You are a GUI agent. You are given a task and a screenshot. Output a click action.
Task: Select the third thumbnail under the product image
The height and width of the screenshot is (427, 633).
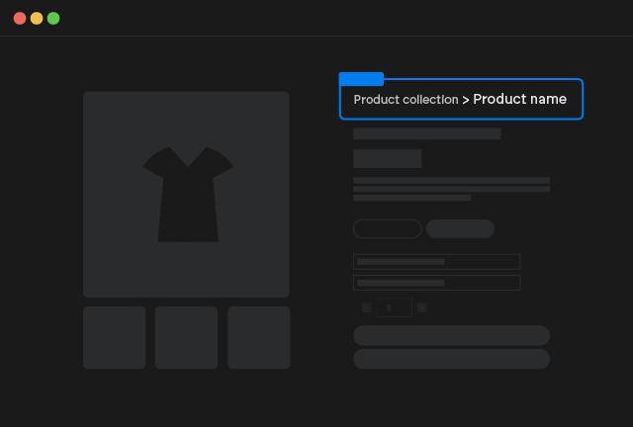[258, 337]
